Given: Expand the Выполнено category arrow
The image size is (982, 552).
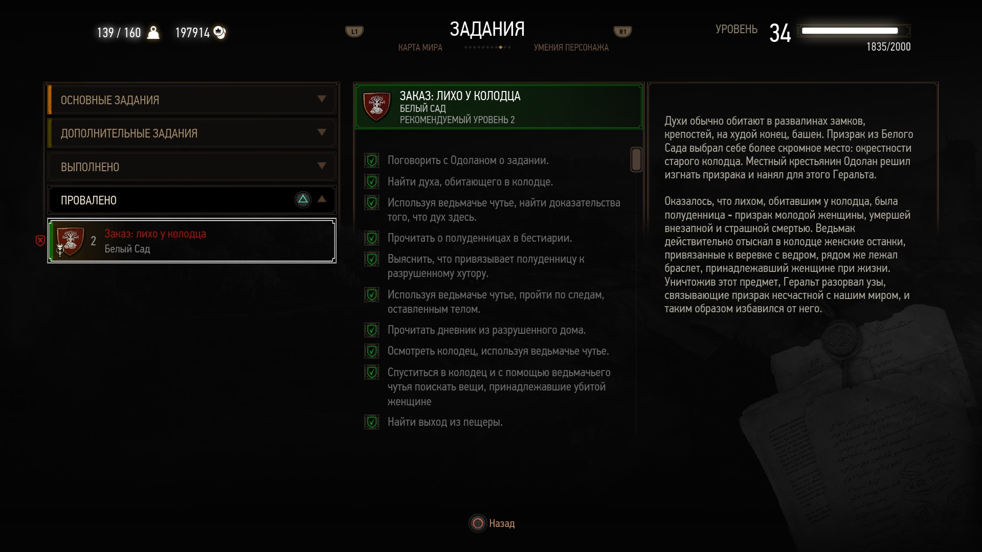Looking at the screenshot, I should pos(322,166).
